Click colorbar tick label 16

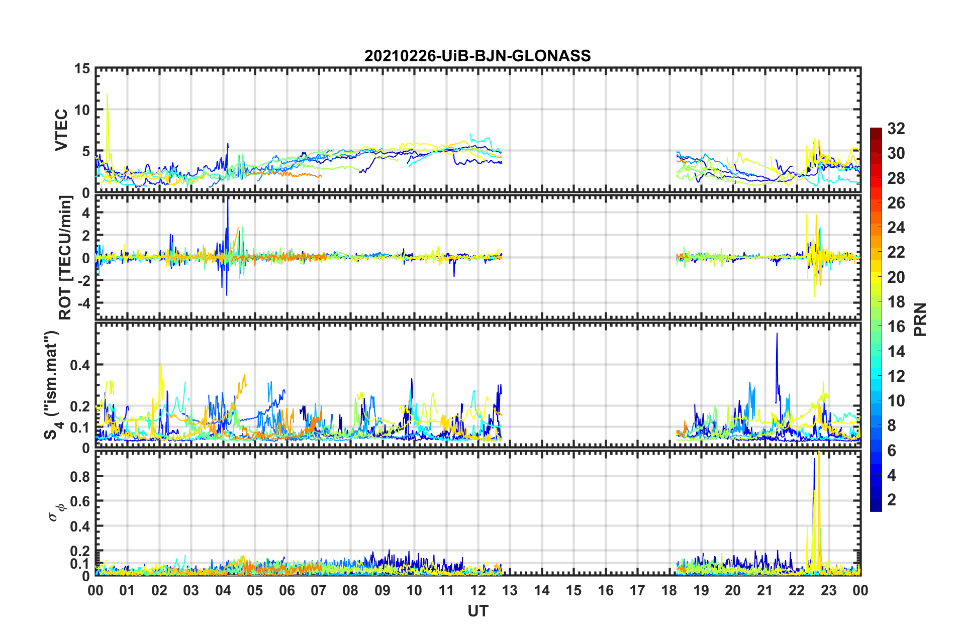click(896, 327)
